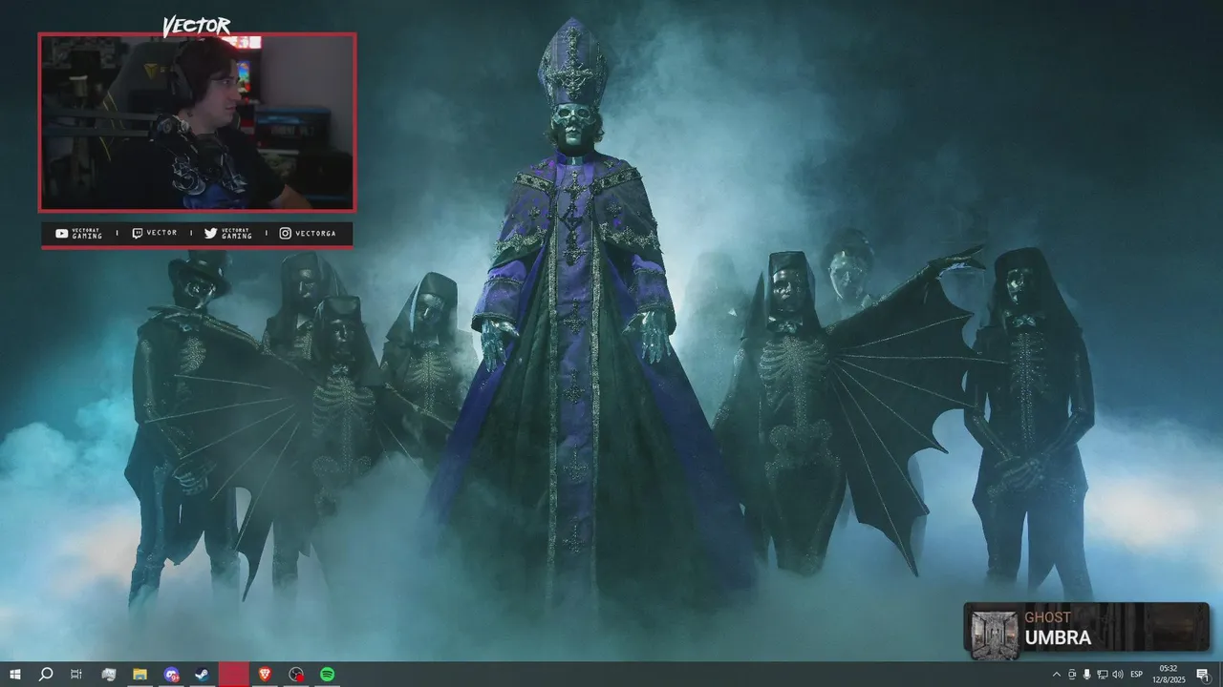Open clock and calendar showing 05:32

pos(1168,675)
